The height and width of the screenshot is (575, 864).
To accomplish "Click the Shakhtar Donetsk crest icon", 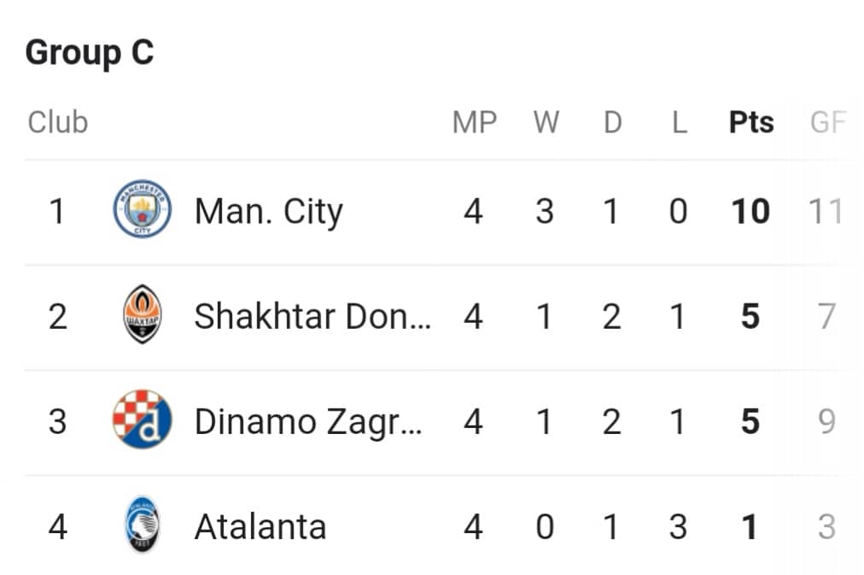I will (x=143, y=314).
